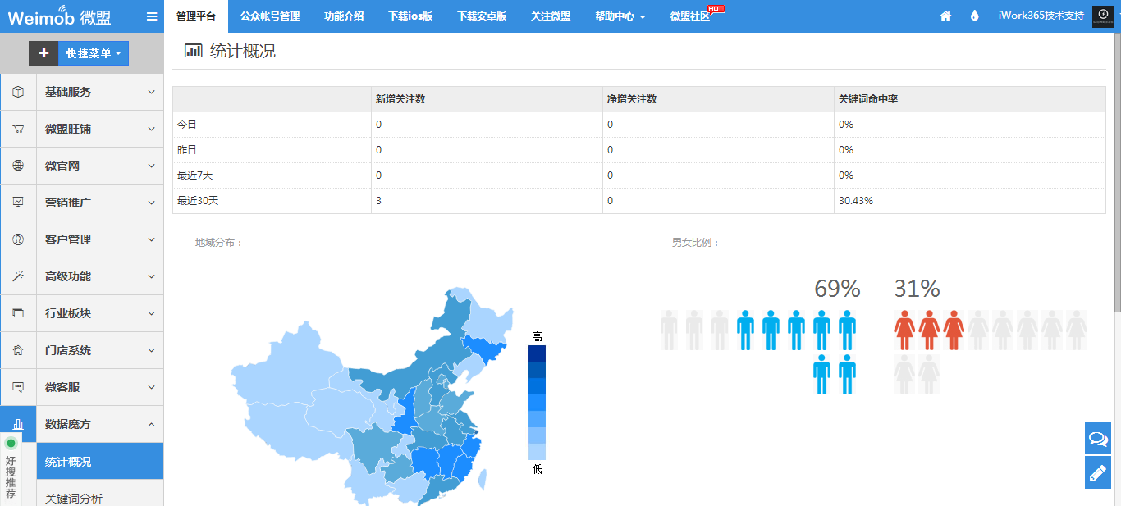Click the water drop theme icon
1121x506 pixels.
(975, 16)
